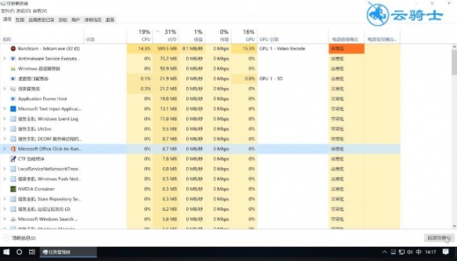Expand the 任务管理器 process group
Image resolution: width=457 pixels, height=261 pixels.
pyautogui.click(x=5, y=89)
